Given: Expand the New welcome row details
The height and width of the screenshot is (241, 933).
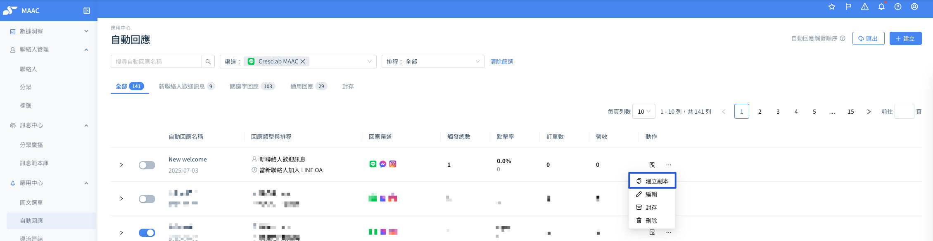Looking at the screenshot, I should pyautogui.click(x=121, y=165).
